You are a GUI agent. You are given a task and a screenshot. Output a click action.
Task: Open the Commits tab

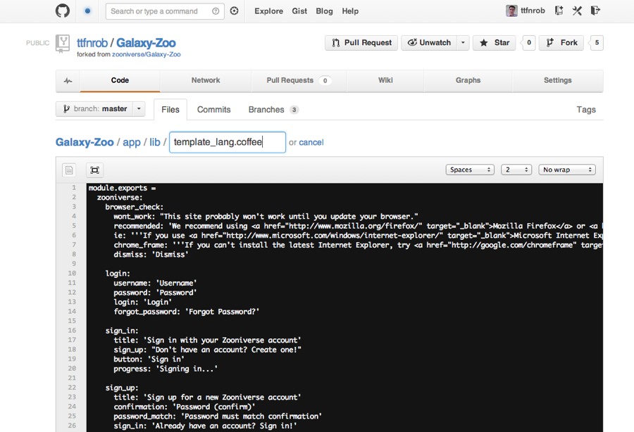pos(213,110)
